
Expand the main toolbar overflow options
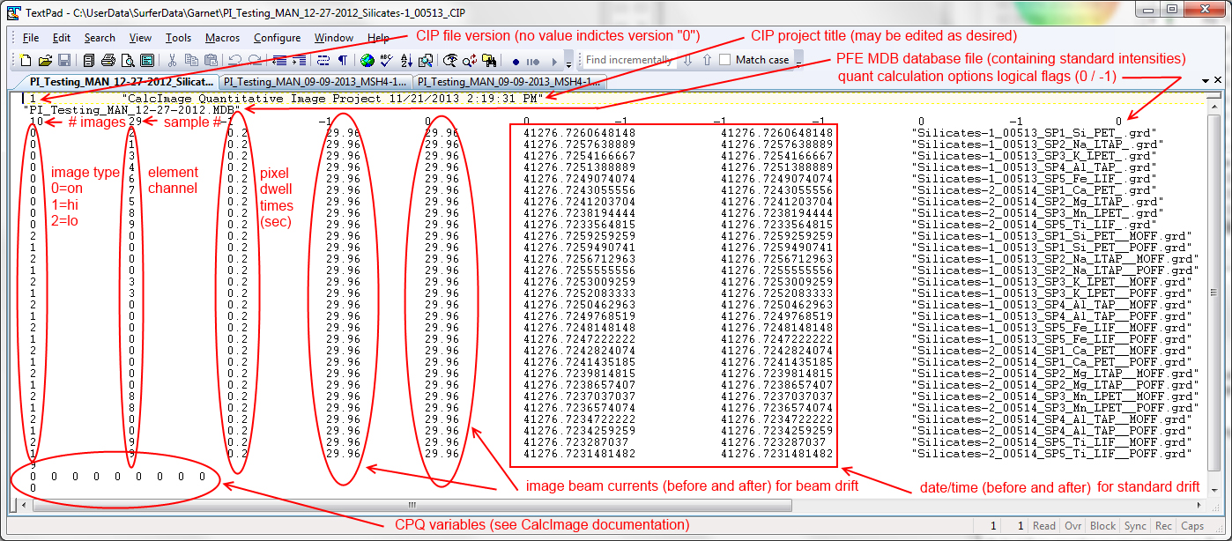(x=569, y=63)
